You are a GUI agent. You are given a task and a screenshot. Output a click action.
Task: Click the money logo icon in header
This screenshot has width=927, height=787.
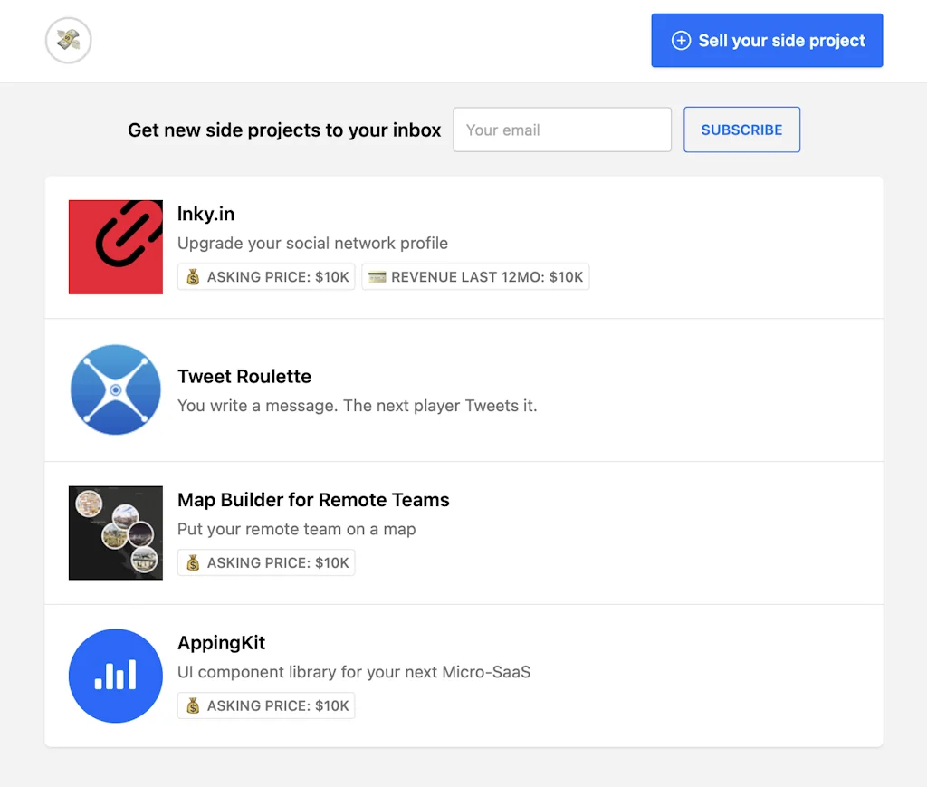click(x=68, y=41)
